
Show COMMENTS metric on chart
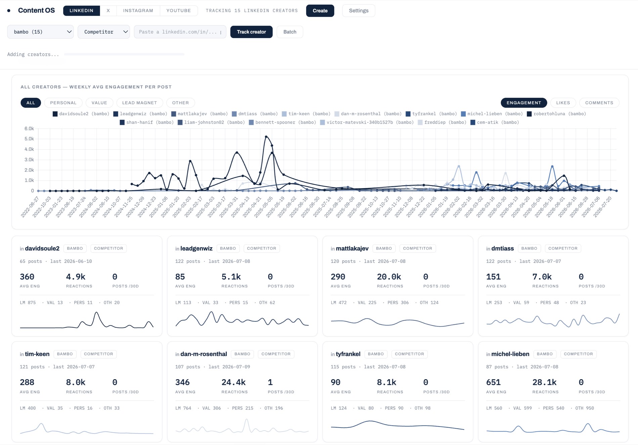tap(599, 103)
